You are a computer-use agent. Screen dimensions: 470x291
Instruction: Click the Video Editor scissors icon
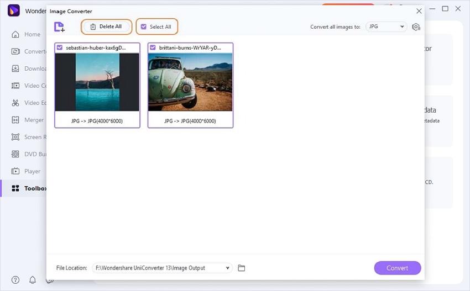coord(15,103)
